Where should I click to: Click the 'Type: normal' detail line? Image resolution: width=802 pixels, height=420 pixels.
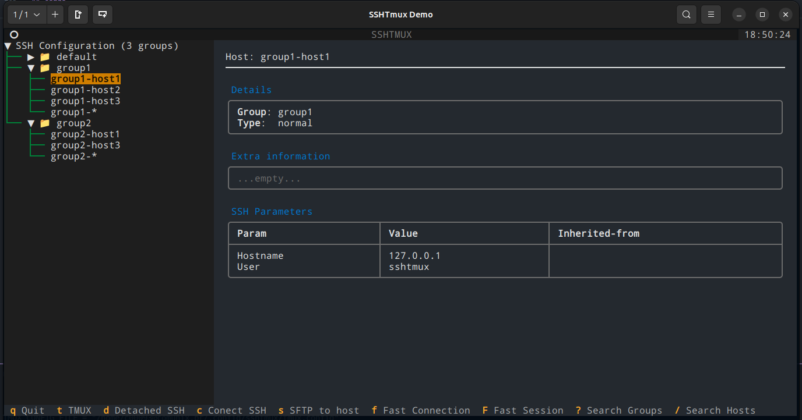click(x=275, y=123)
